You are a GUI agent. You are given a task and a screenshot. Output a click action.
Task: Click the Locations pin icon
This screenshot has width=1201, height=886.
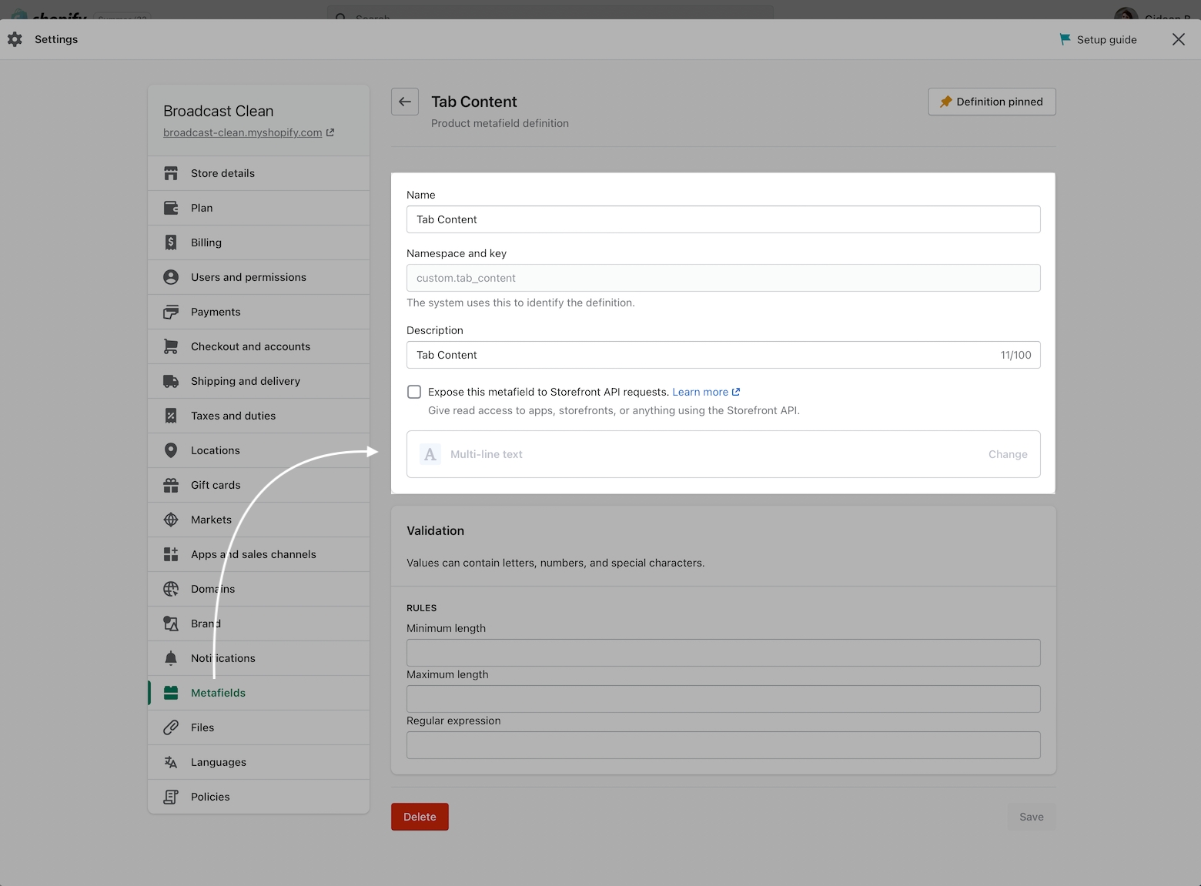pyautogui.click(x=171, y=450)
